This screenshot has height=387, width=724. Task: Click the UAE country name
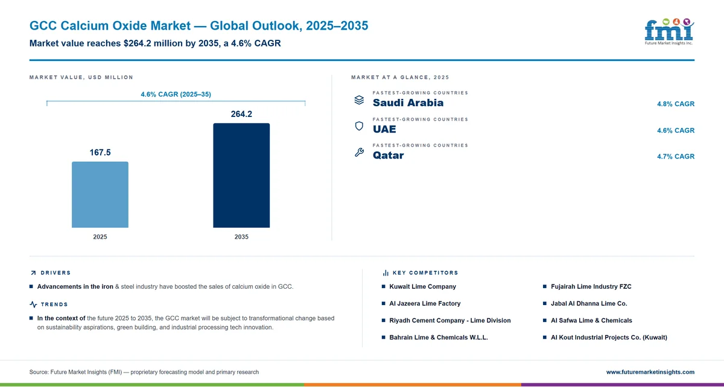point(384,130)
